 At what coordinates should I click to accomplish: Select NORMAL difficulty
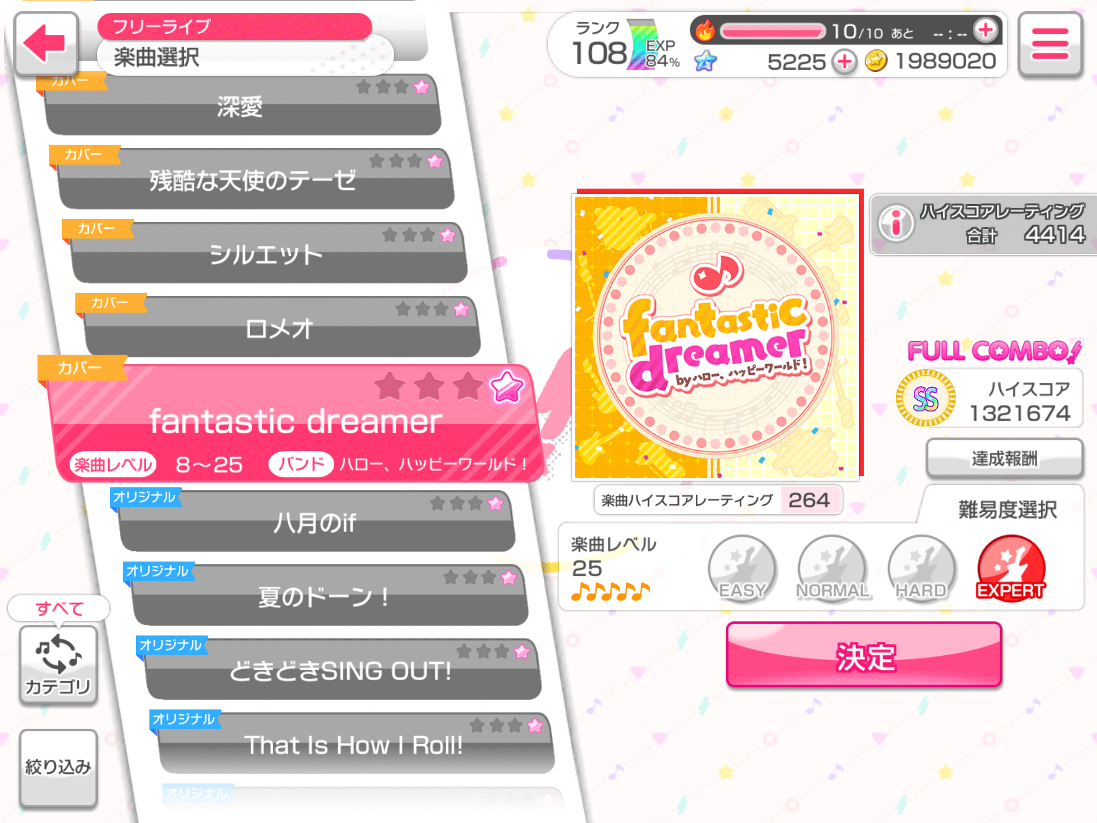832,568
